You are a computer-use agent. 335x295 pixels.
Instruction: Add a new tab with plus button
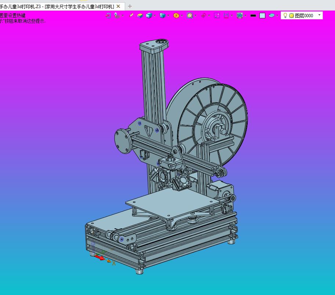[x=130, y=6]
